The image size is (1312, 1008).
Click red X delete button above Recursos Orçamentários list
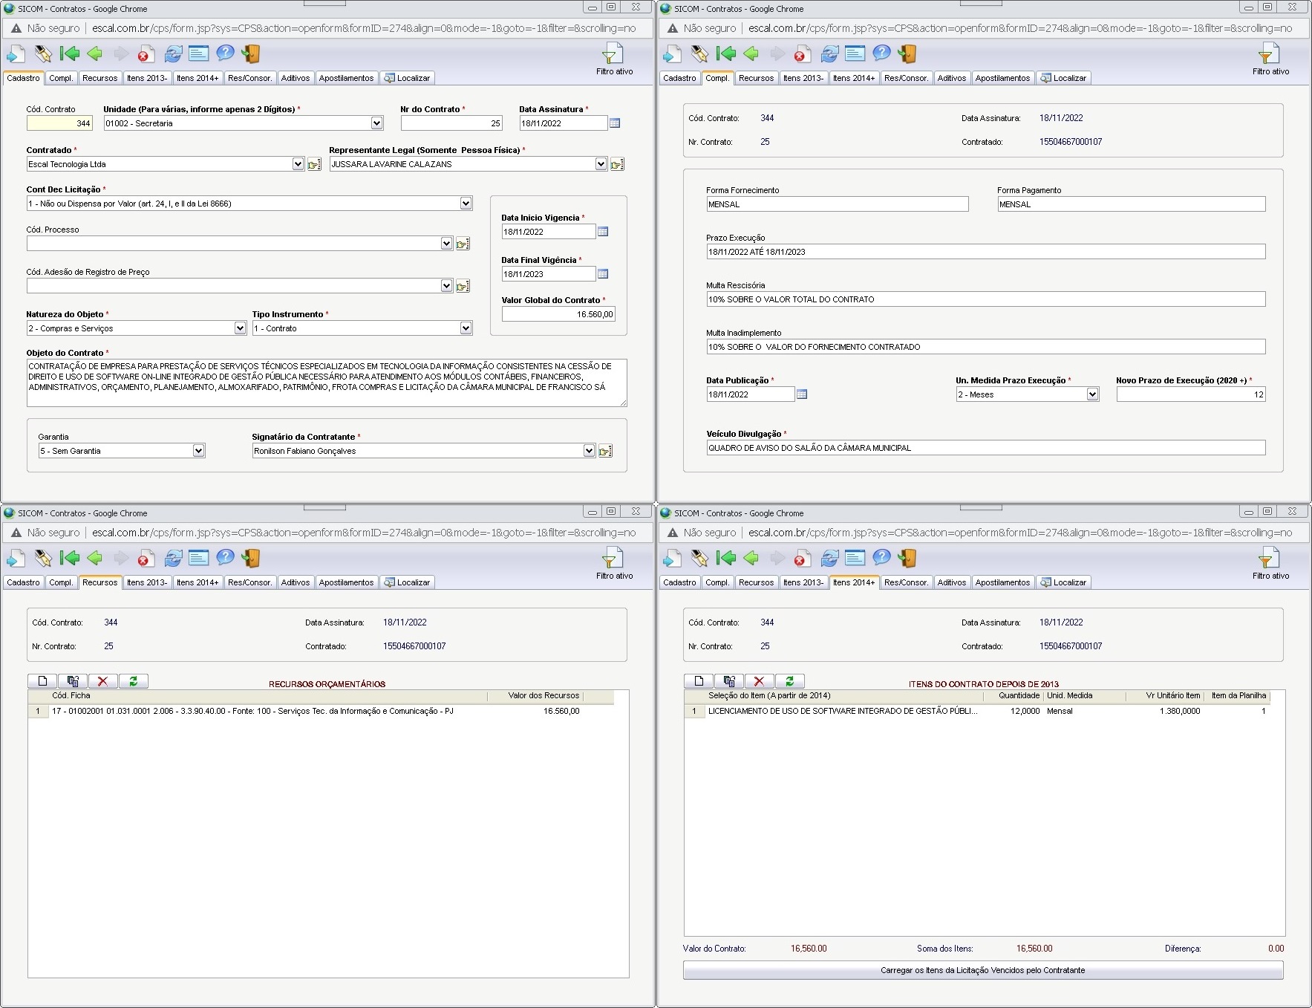point(102,681)
